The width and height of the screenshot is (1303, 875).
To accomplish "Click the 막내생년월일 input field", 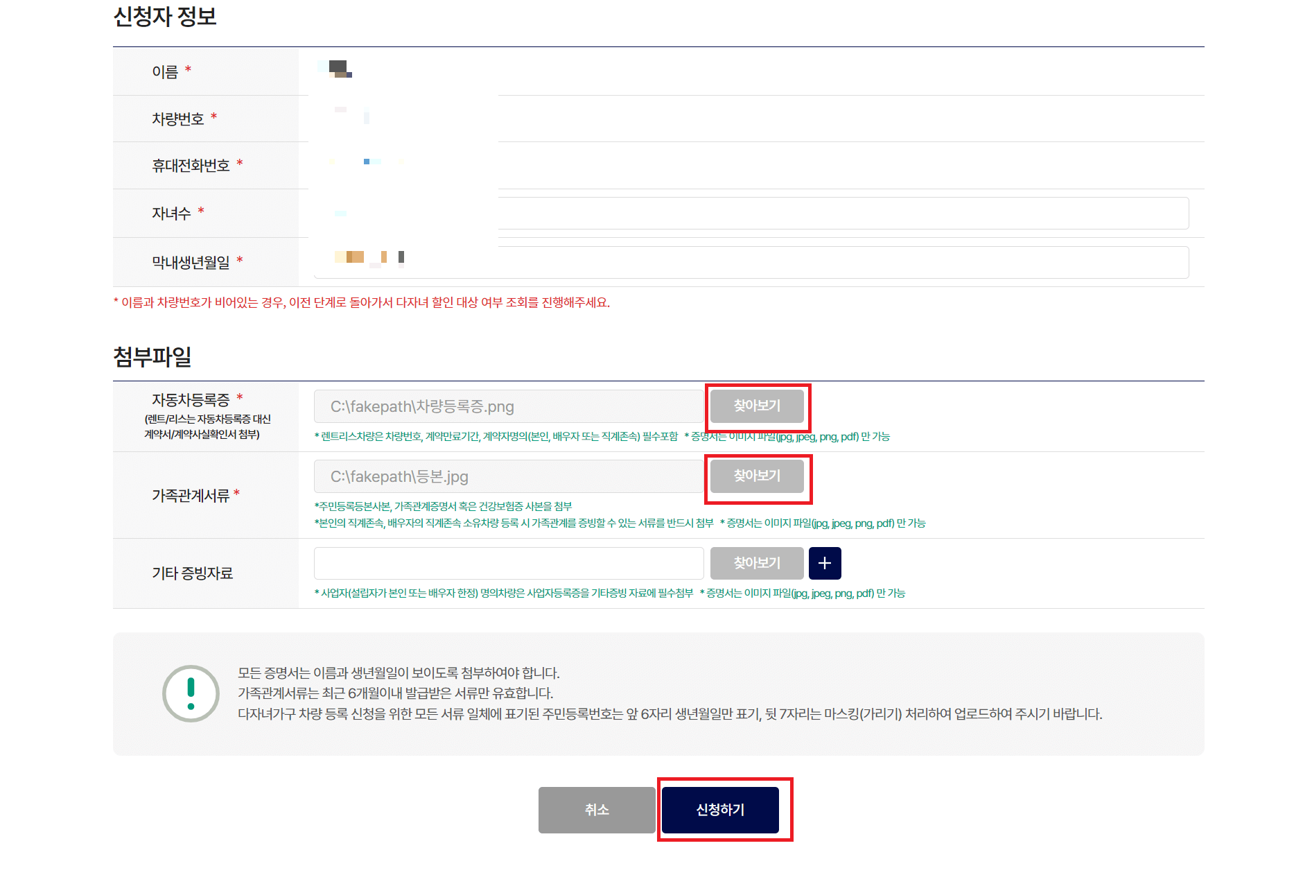I will (x=751, y=262).
